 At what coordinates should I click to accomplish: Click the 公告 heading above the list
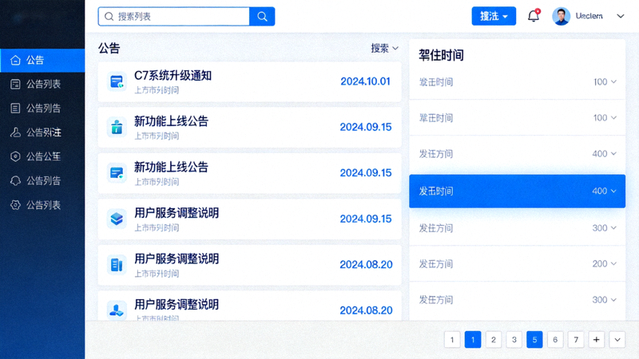109,49
